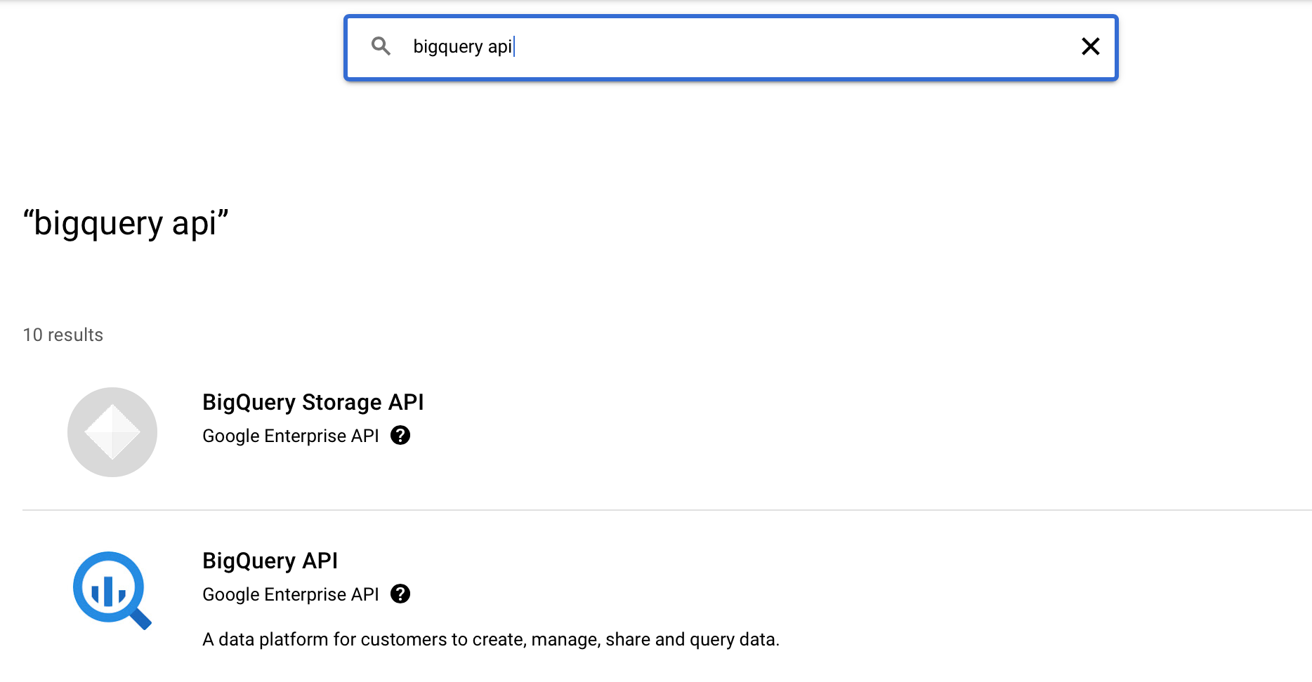Click the search magnifier icon
This screenshot has height=682, width=1312.
[x=381, y=46]
